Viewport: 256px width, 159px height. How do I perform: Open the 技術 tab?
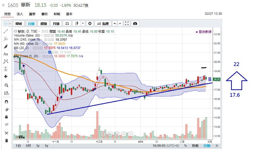pyautogui.click(x=7, y=14)
